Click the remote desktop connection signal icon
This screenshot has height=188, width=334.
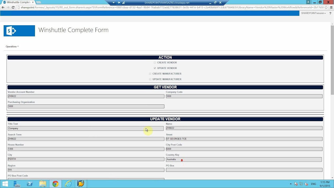point(123,3)
